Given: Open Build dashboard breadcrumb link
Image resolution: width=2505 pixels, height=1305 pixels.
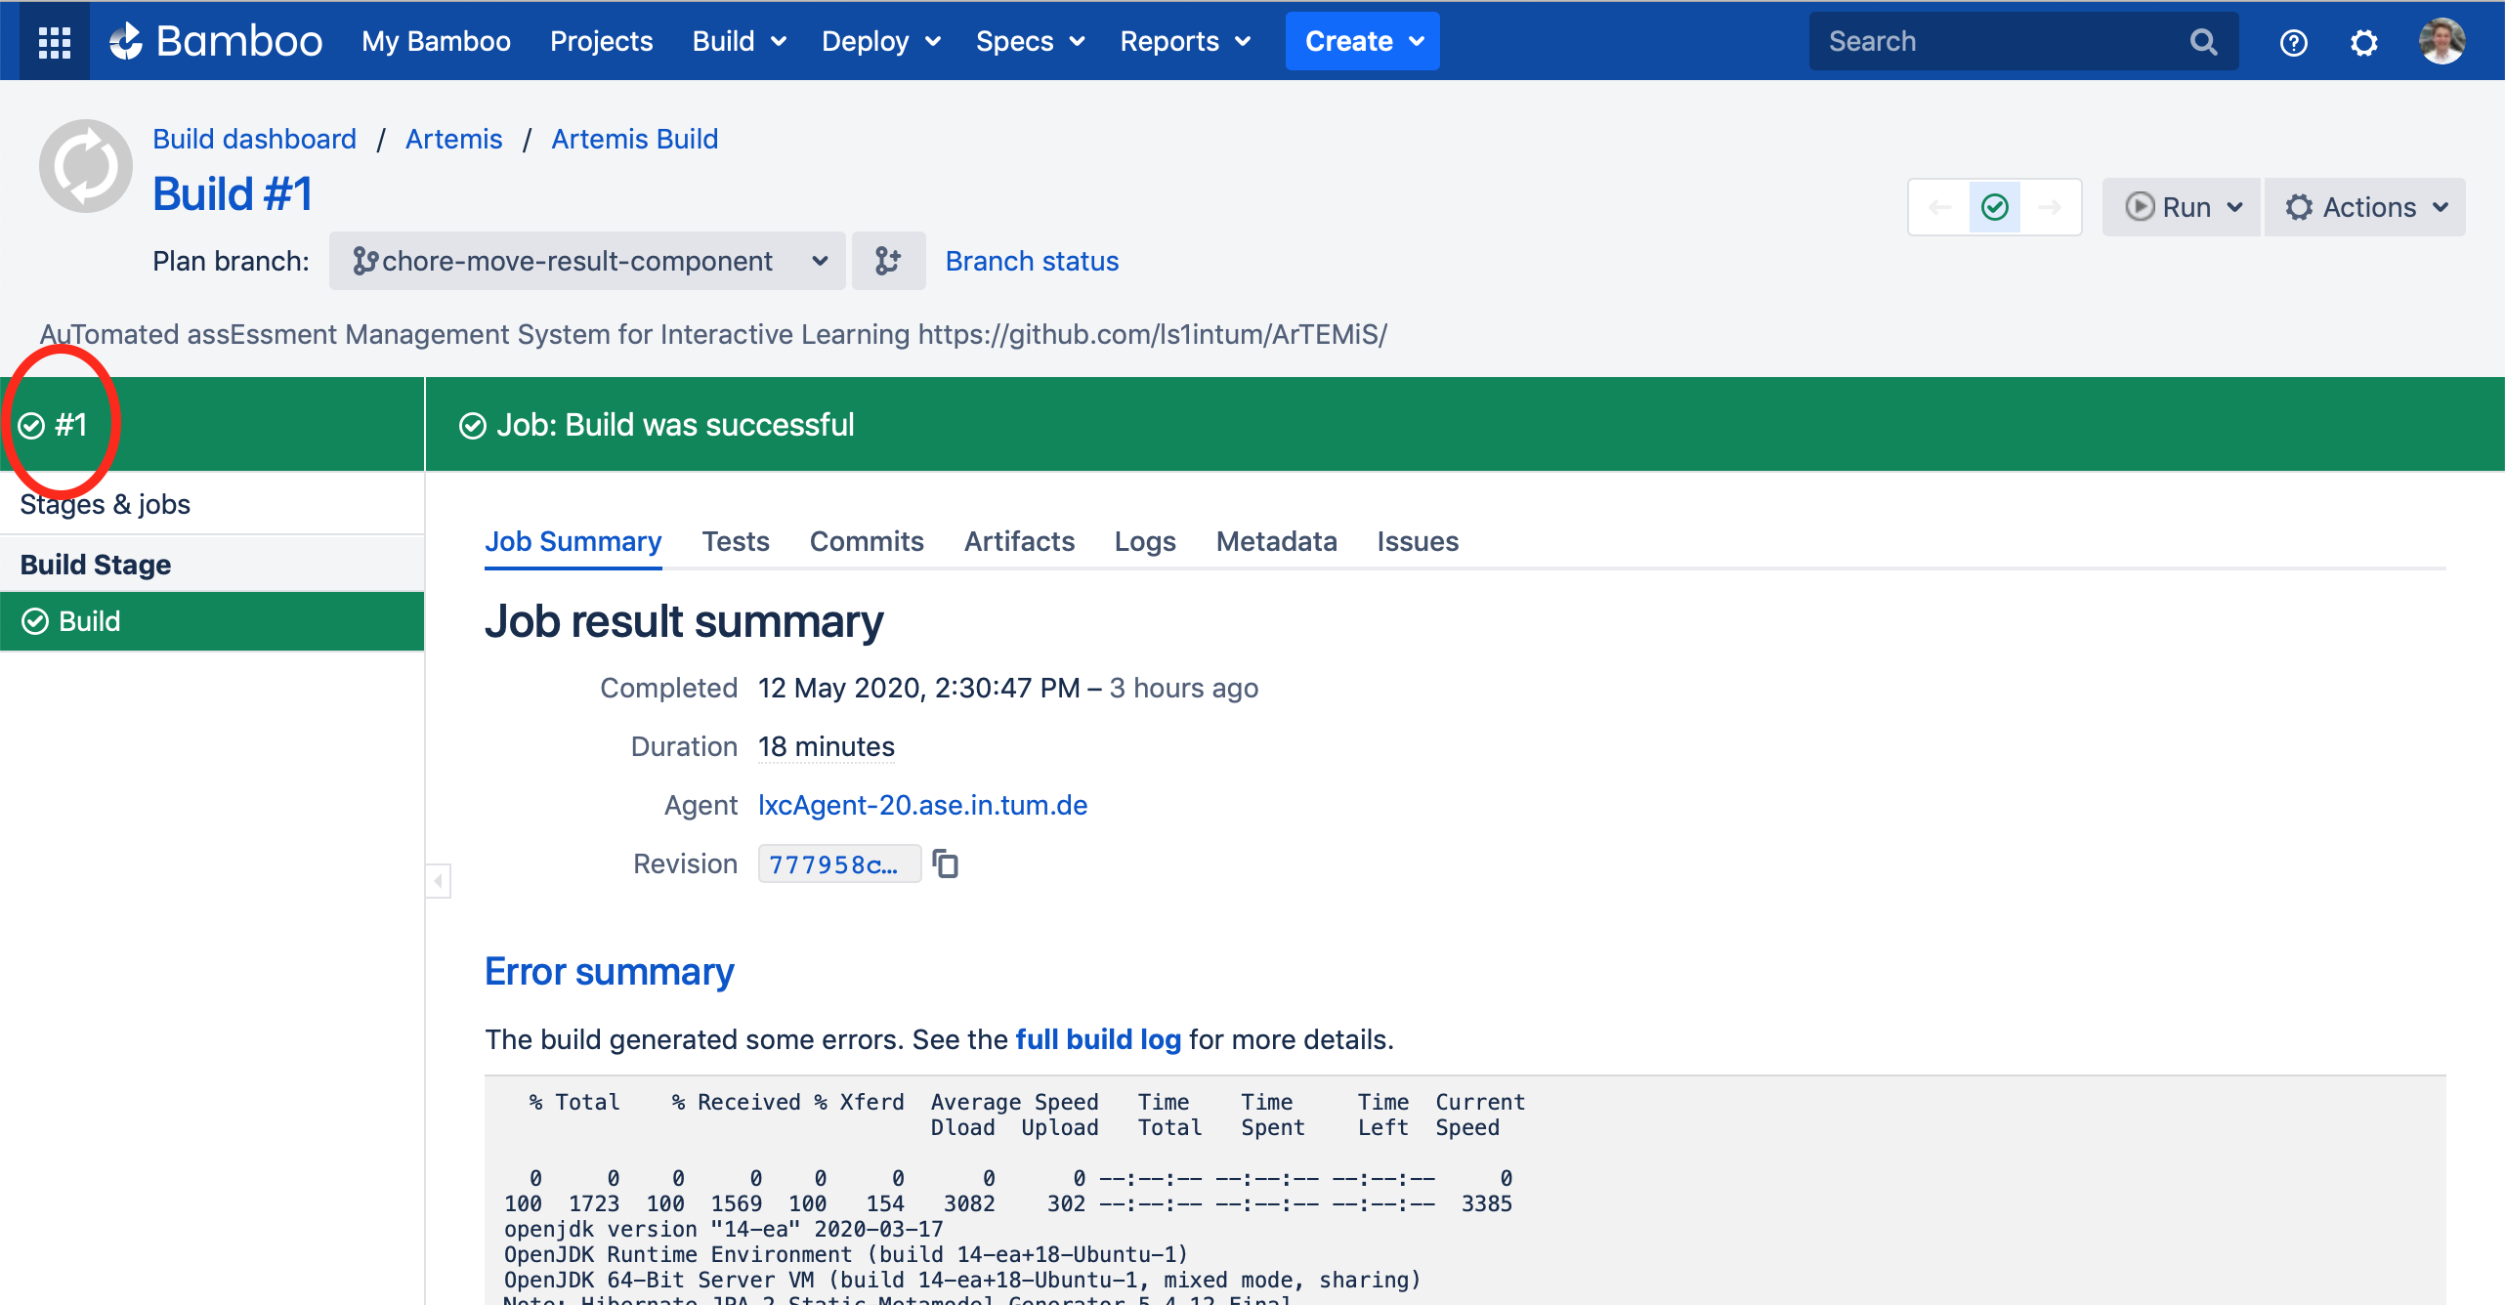Looking at the screenshot, I should point(254,139).
